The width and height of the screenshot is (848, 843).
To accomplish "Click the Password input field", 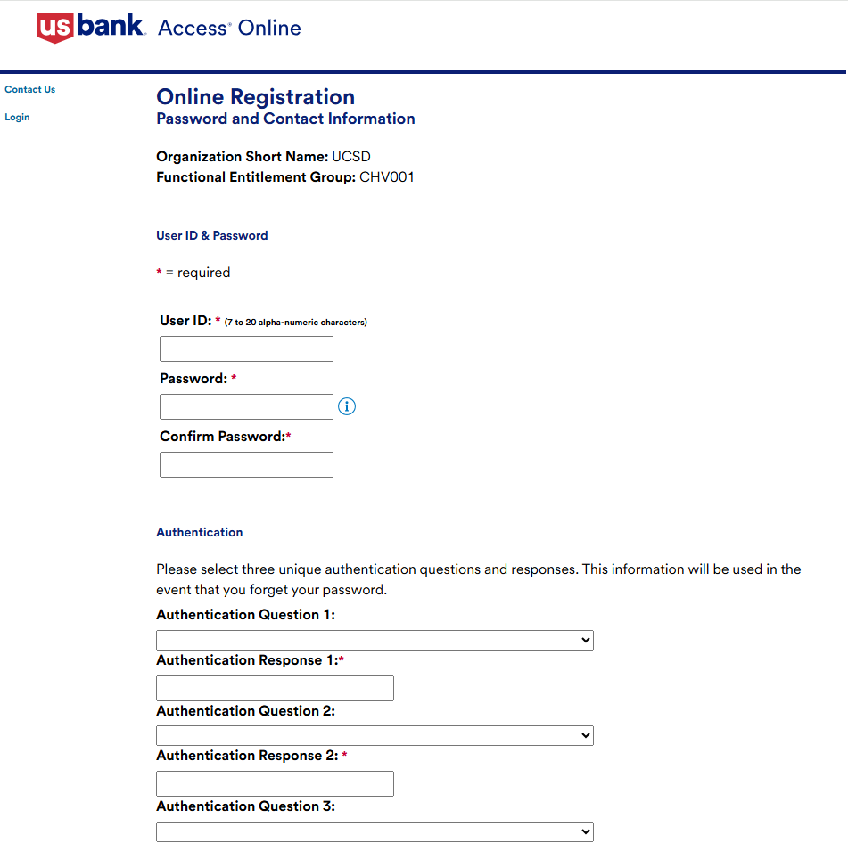I will point(246,406).
